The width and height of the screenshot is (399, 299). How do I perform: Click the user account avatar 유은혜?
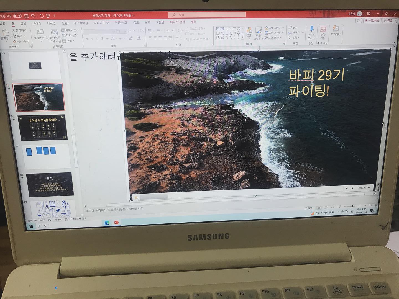[359, 14]
